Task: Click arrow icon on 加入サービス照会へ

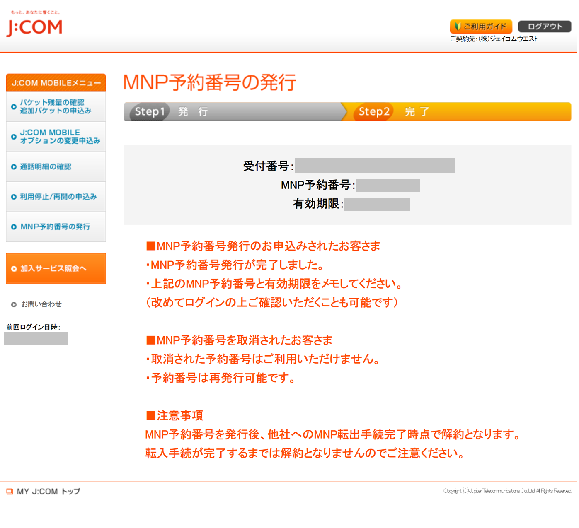Action: click(14, 269)
